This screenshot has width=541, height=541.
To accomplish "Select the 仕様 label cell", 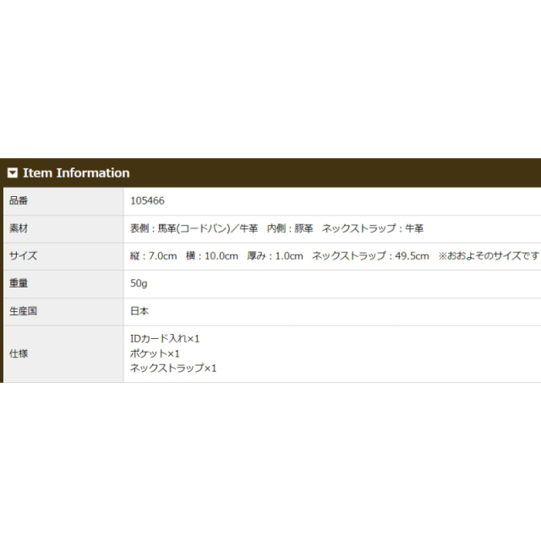I will tap(63, 354).
